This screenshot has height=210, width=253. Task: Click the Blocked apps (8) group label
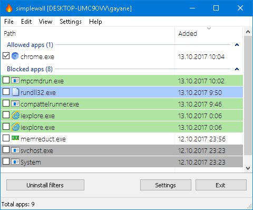point(30,69)
